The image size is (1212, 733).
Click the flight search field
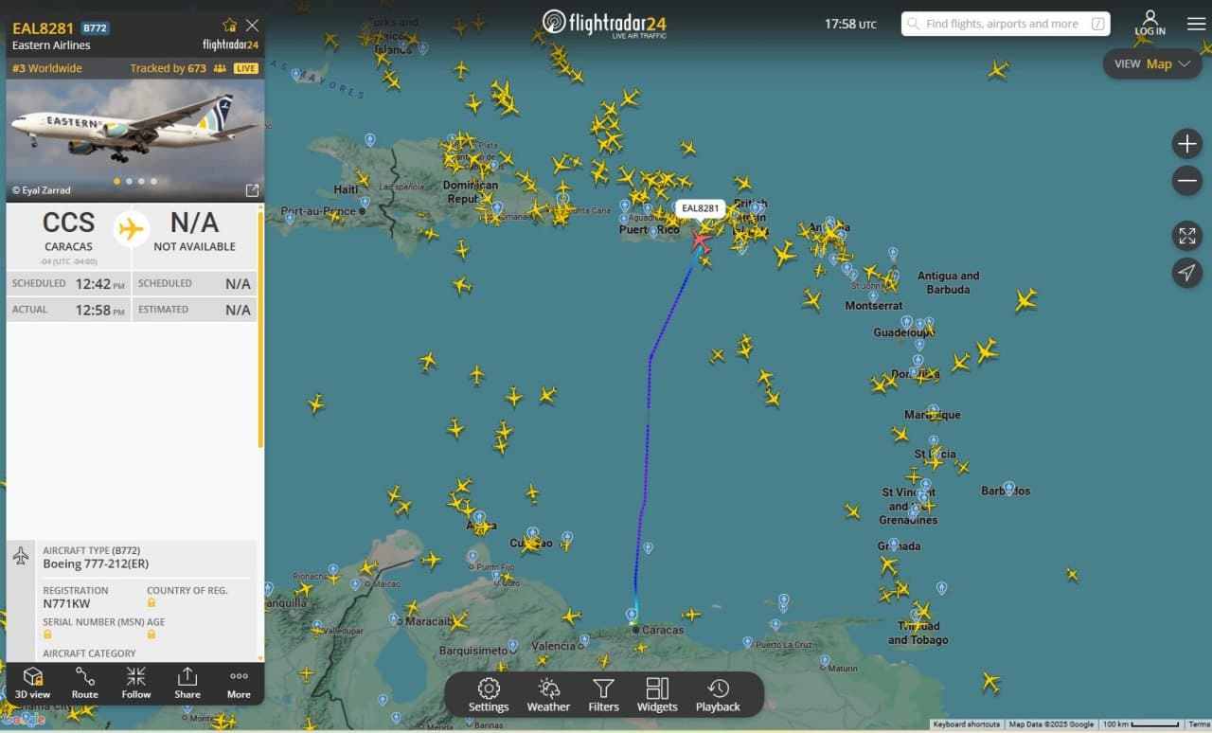pyautogui.click(x=1004, y=23)
